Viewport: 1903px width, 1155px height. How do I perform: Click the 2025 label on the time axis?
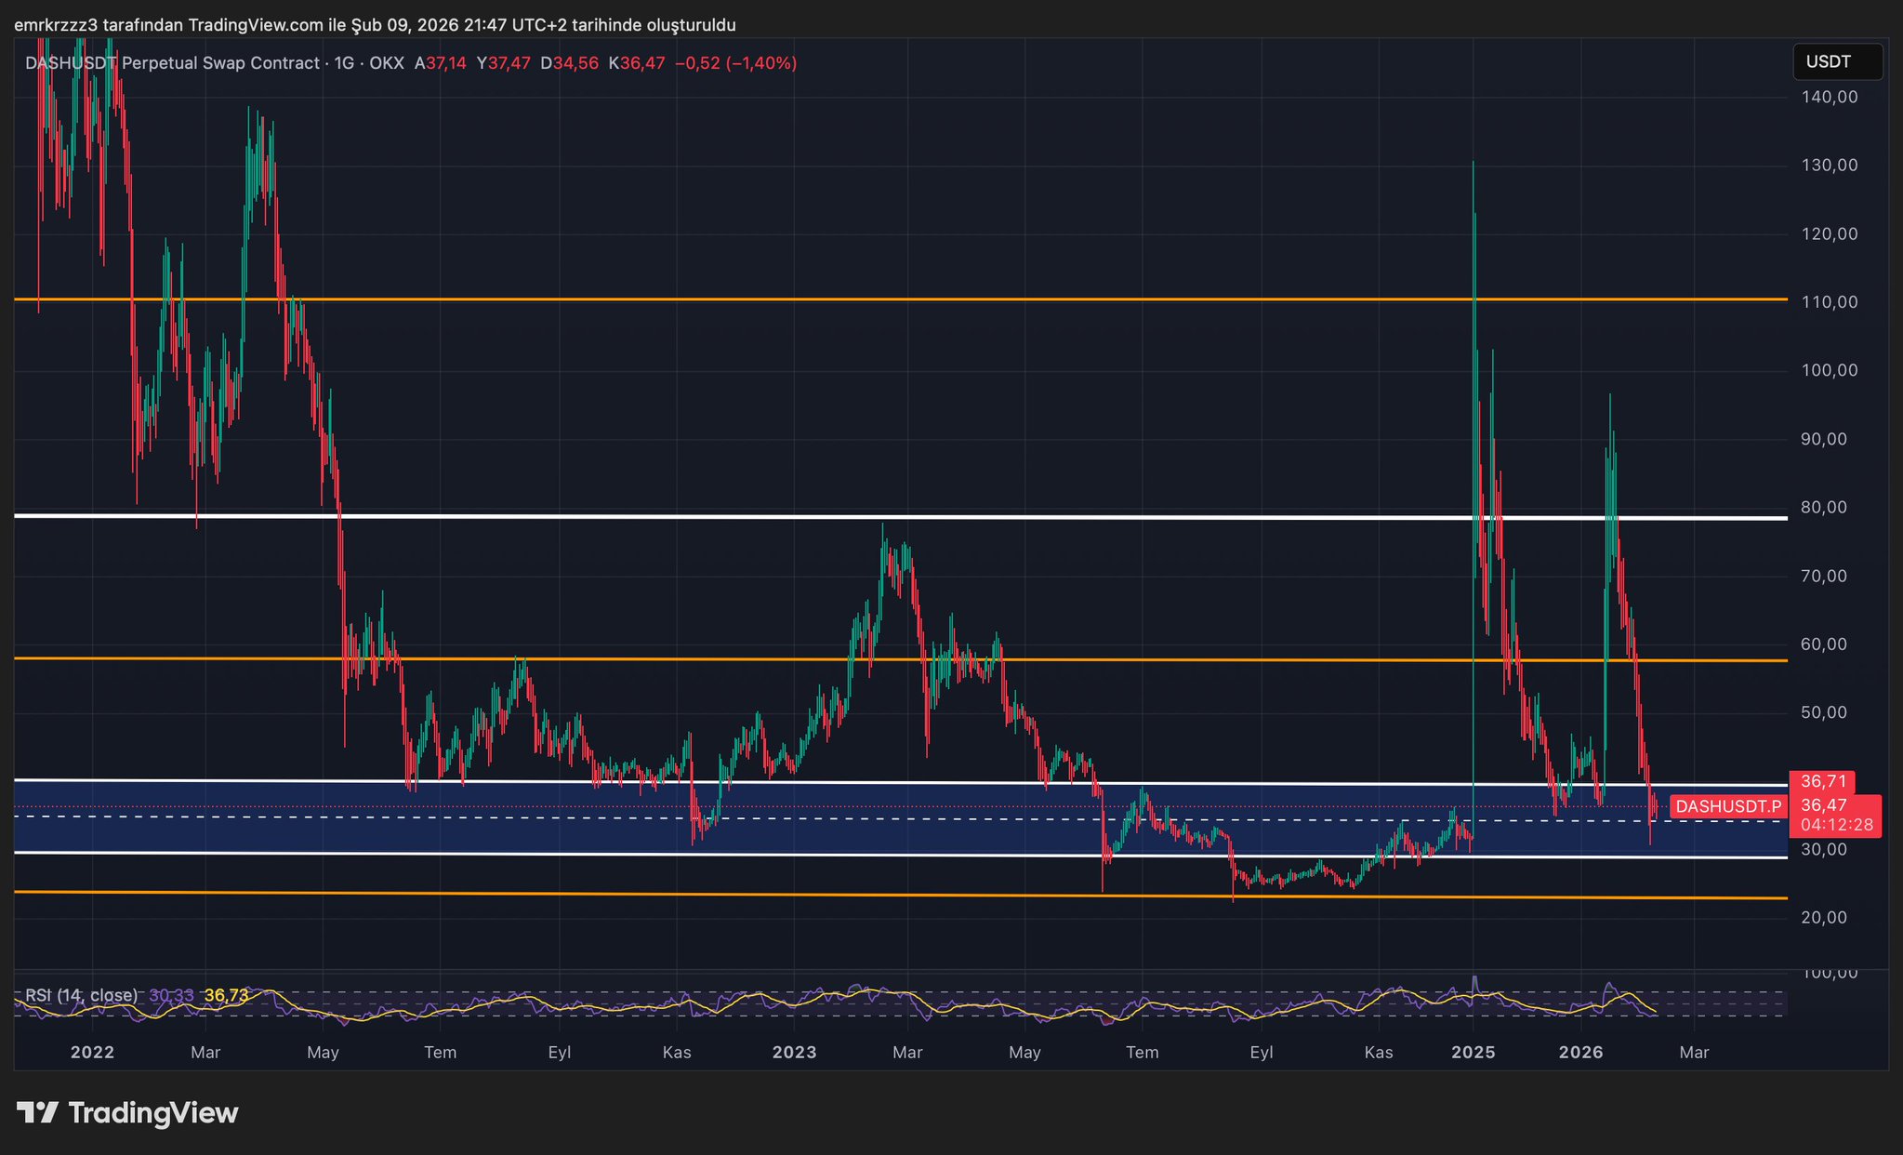[x=1473, y=1053]
